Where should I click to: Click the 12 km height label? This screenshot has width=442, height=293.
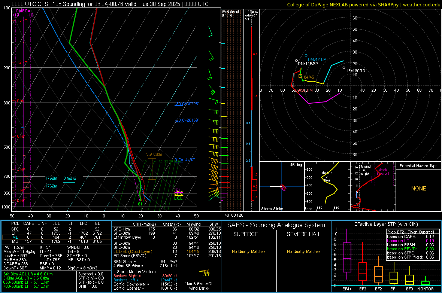pos(22,62)
